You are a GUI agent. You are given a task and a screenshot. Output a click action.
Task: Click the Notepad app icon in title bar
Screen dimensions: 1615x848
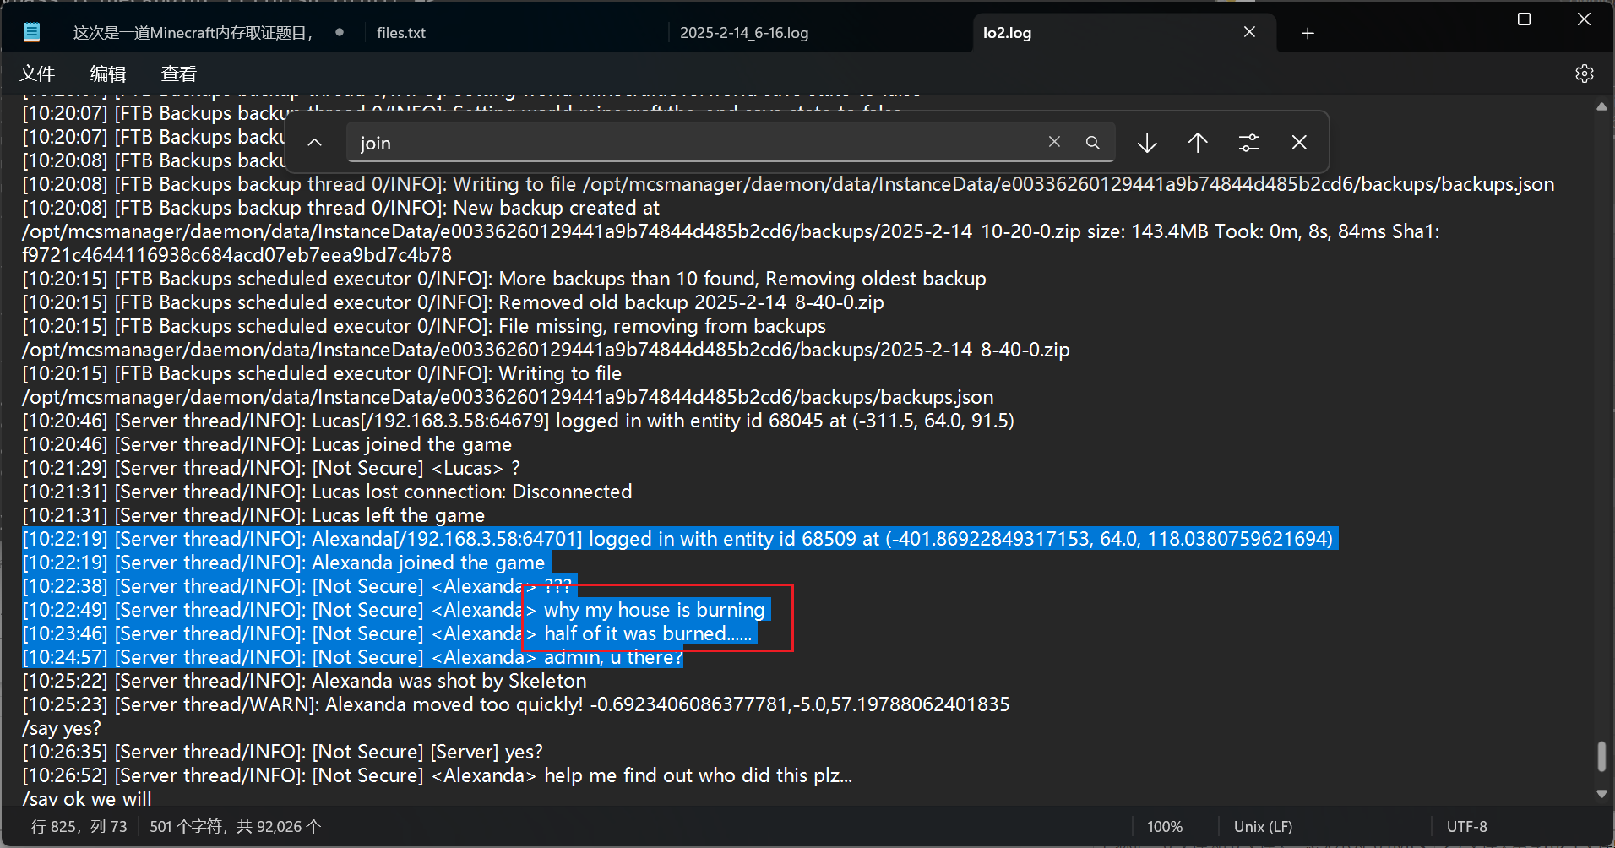pyautogui.click(x=32, y=32)
